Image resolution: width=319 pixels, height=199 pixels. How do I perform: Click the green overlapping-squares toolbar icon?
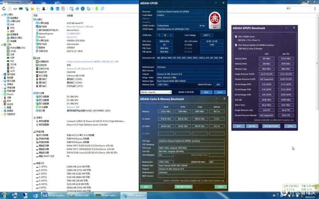pyautogui.click(x=89, y=9)
